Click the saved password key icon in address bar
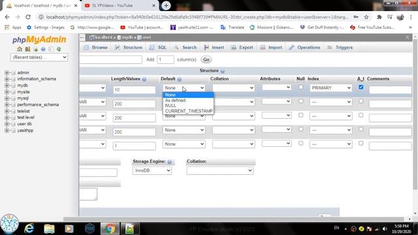418x235 pixels. (x=356, y=17)
